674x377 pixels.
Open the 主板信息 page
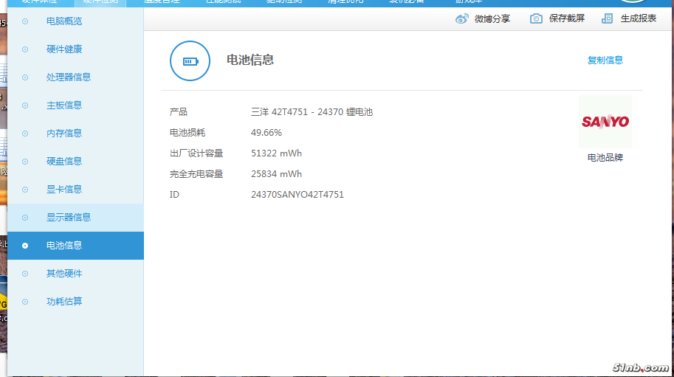[64, 106]
